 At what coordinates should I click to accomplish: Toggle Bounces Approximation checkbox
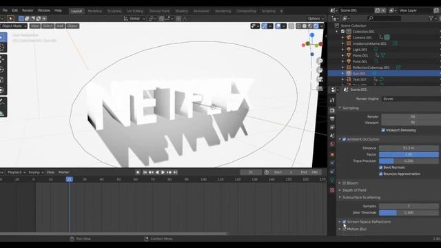click(x=381, y=174)
